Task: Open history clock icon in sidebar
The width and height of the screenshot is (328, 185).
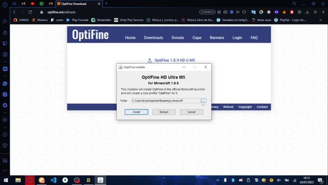Action: [x=5, y=135]
